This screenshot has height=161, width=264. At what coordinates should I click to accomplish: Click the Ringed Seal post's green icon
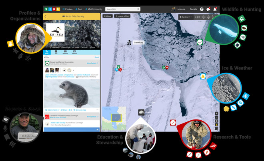pyautogui.click(x=47, y=63)
